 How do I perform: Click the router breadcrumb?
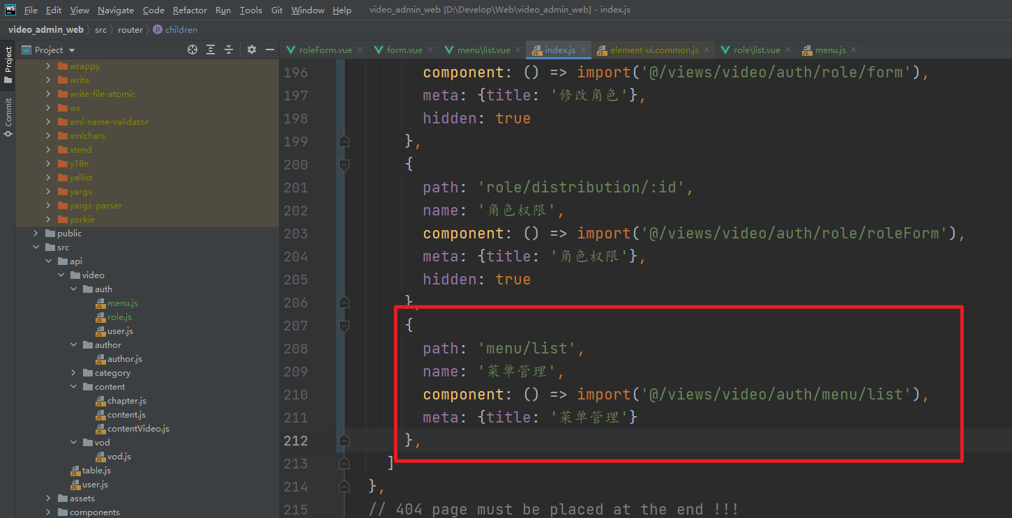[x=130, y=29]
